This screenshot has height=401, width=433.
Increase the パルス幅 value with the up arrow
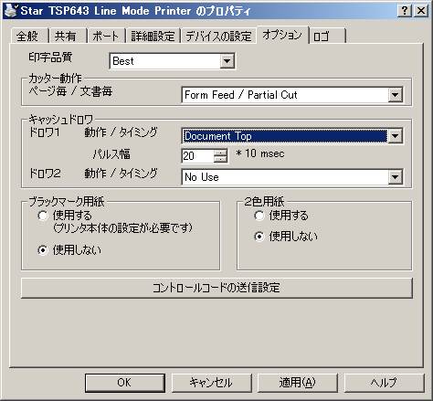[x=220, y=152]
